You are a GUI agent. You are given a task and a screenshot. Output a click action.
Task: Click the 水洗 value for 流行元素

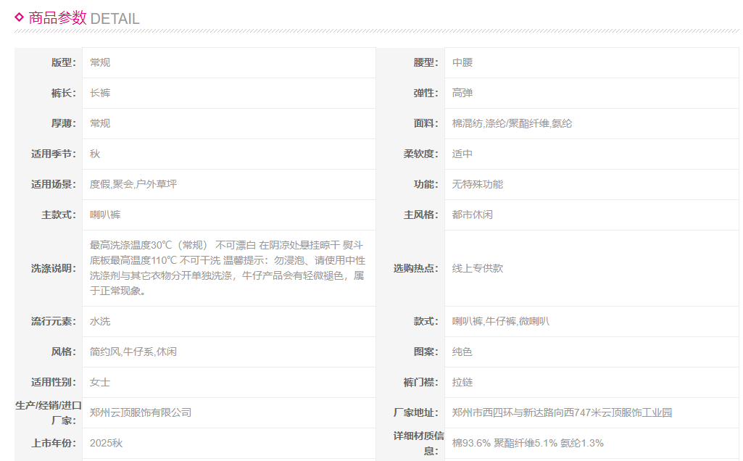pos(100,321)
